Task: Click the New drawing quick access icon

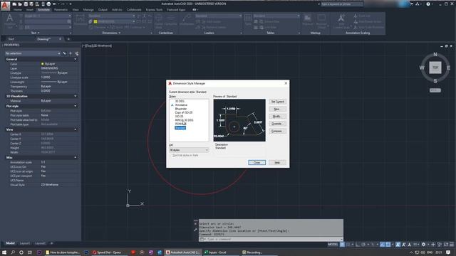Action: pos(14,4)
